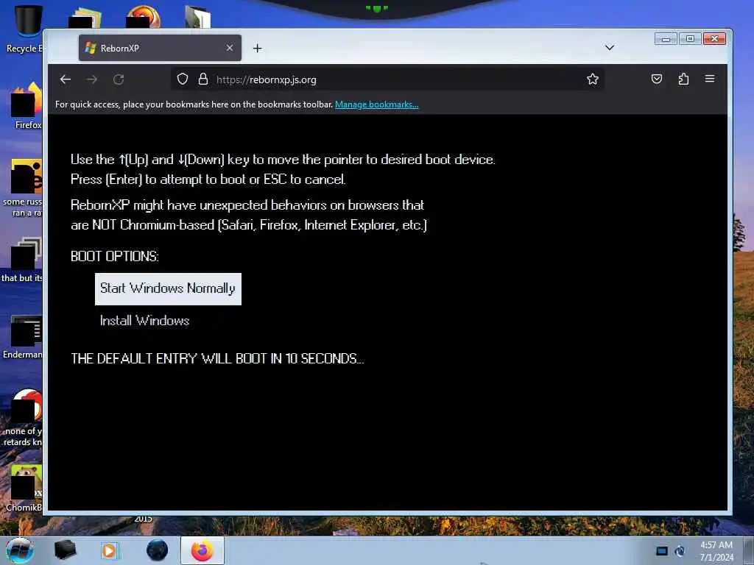Select the Firefox desktop shortcut

(x=27, y=106)
